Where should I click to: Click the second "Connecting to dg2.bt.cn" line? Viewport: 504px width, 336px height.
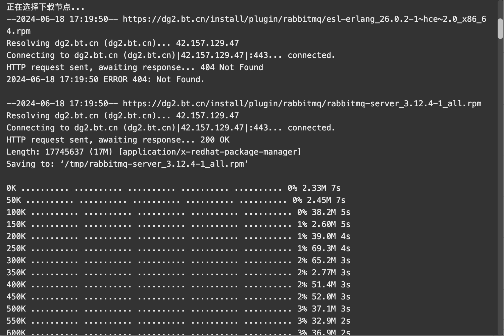coord(171,128)
